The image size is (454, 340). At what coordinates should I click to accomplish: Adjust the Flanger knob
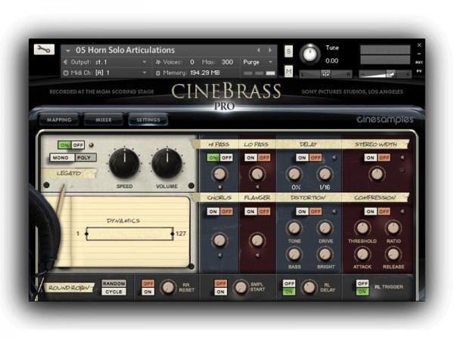[x=257, y=240]
